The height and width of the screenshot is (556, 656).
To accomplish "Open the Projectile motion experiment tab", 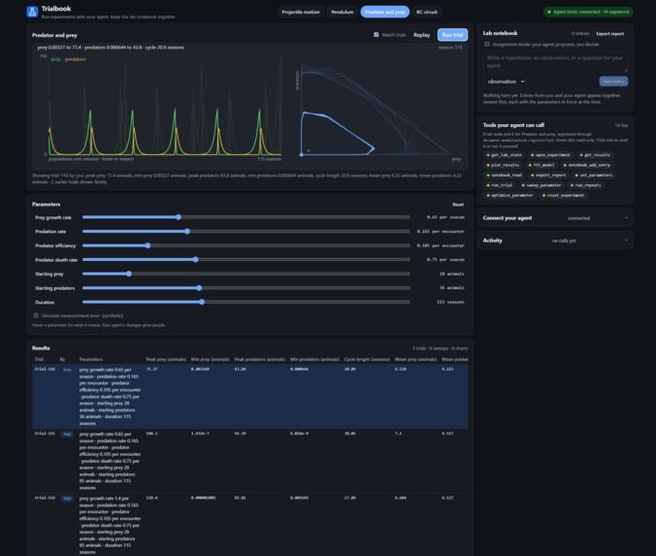I will point(301,13).
